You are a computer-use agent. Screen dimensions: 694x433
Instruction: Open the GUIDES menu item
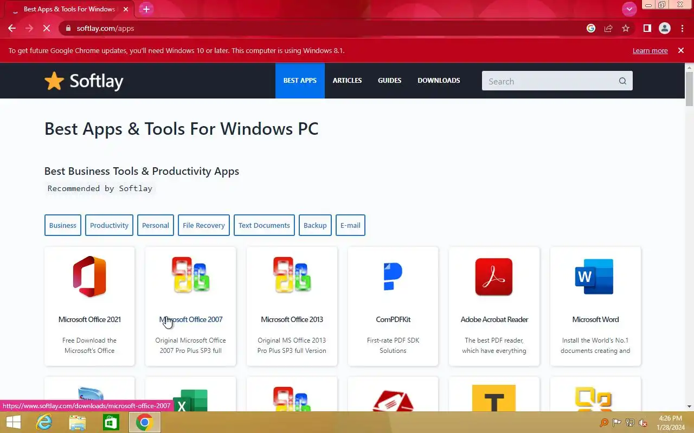click(x=390, y=81)
